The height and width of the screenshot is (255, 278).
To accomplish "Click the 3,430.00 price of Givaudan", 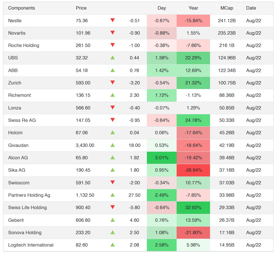I will coord(85,145).
